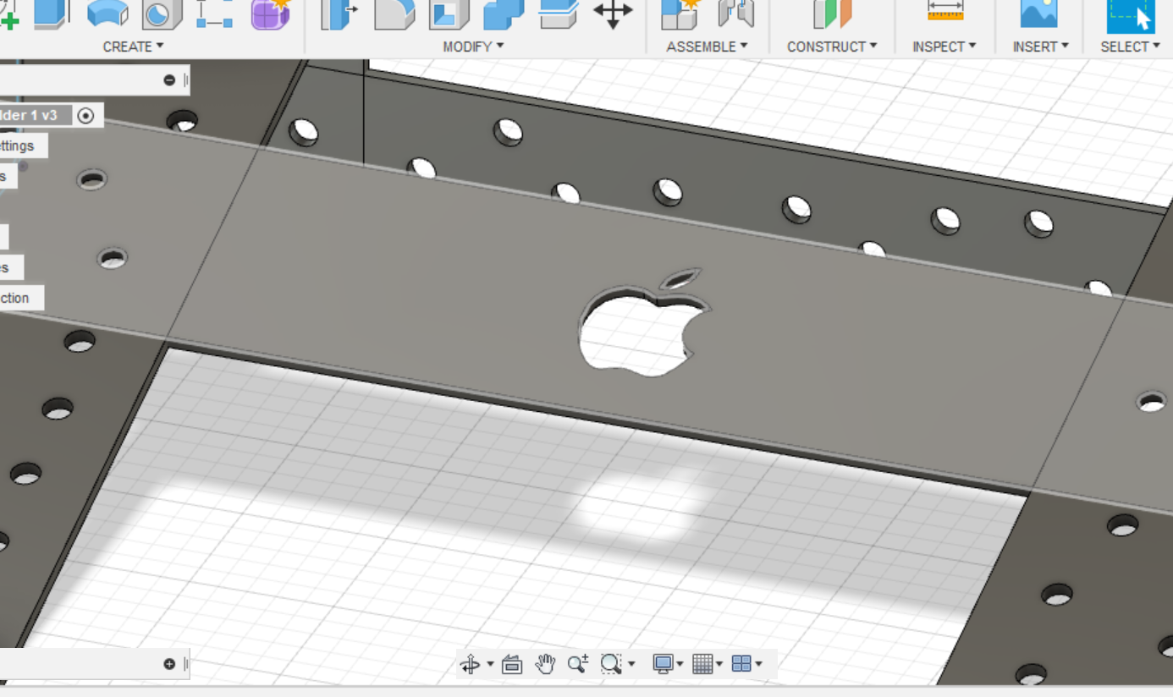Viewport: 1173px width, 697px height.
Task: Open Display Settings monitor icon
Action: pos(663,664)
